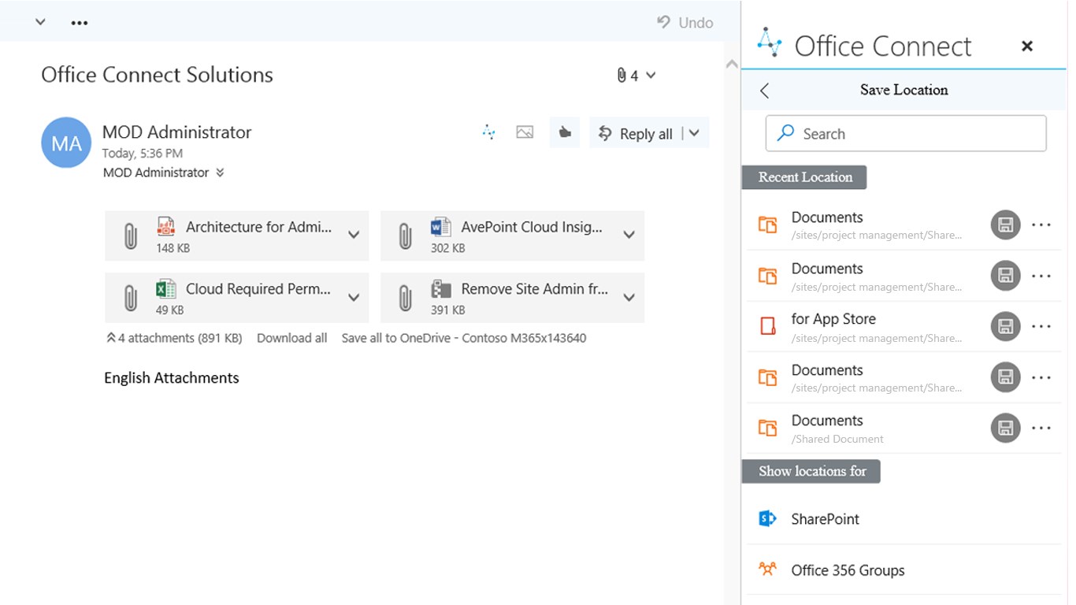Save to Documents under /Shared Document
This screenshot has width=1076, height=605.
coord(1005,428)
